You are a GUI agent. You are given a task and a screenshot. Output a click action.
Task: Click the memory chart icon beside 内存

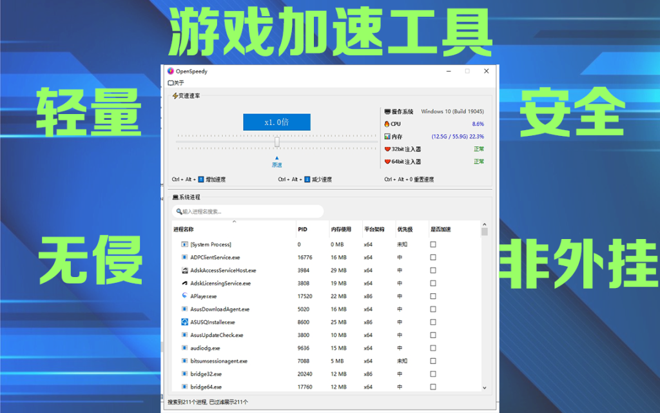point(387,137)
